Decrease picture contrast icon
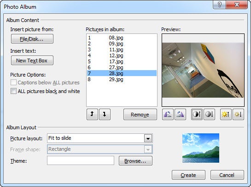The height and width of the screenshot is (187, 251). coord(209,115)
